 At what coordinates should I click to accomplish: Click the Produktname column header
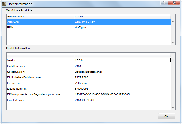click(x=41, y=17)
